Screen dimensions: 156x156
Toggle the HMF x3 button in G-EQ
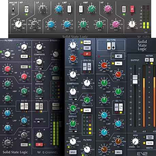point(81,9)
